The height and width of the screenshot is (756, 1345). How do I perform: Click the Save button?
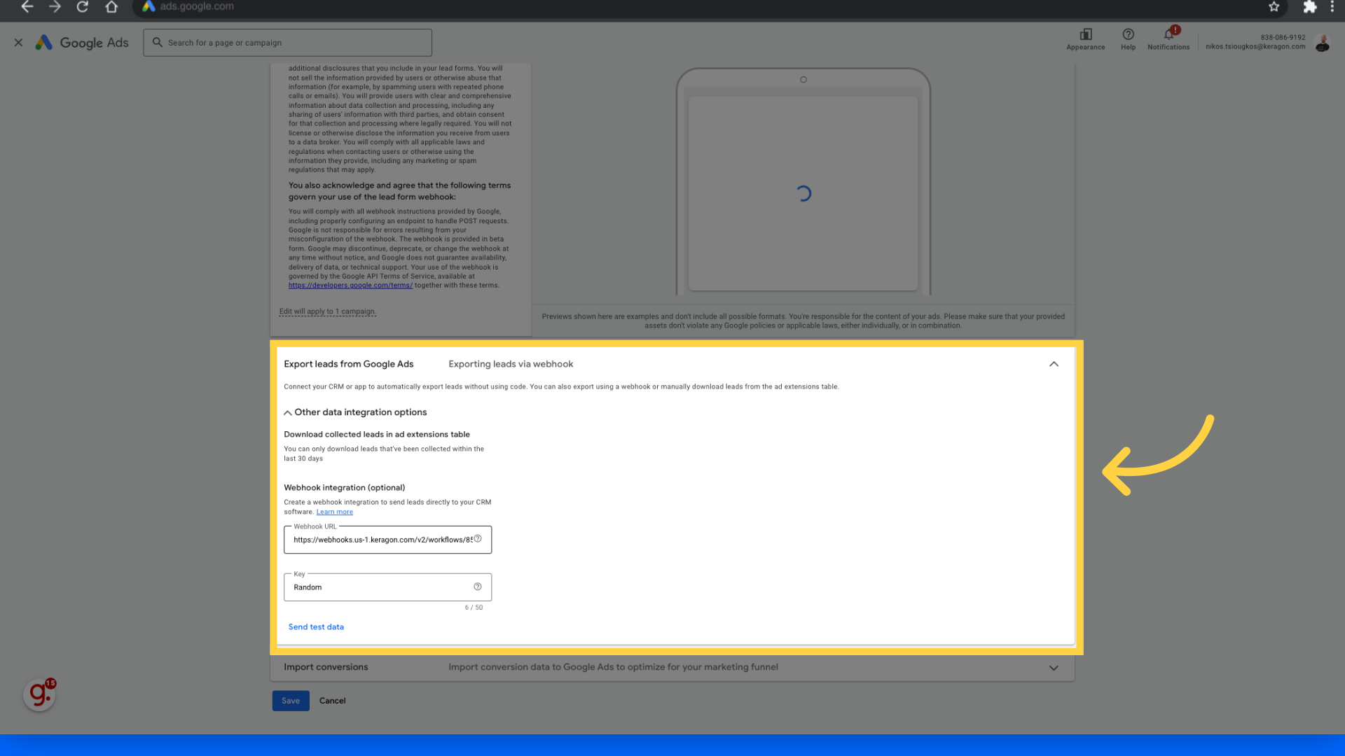(x=291, y=701)
